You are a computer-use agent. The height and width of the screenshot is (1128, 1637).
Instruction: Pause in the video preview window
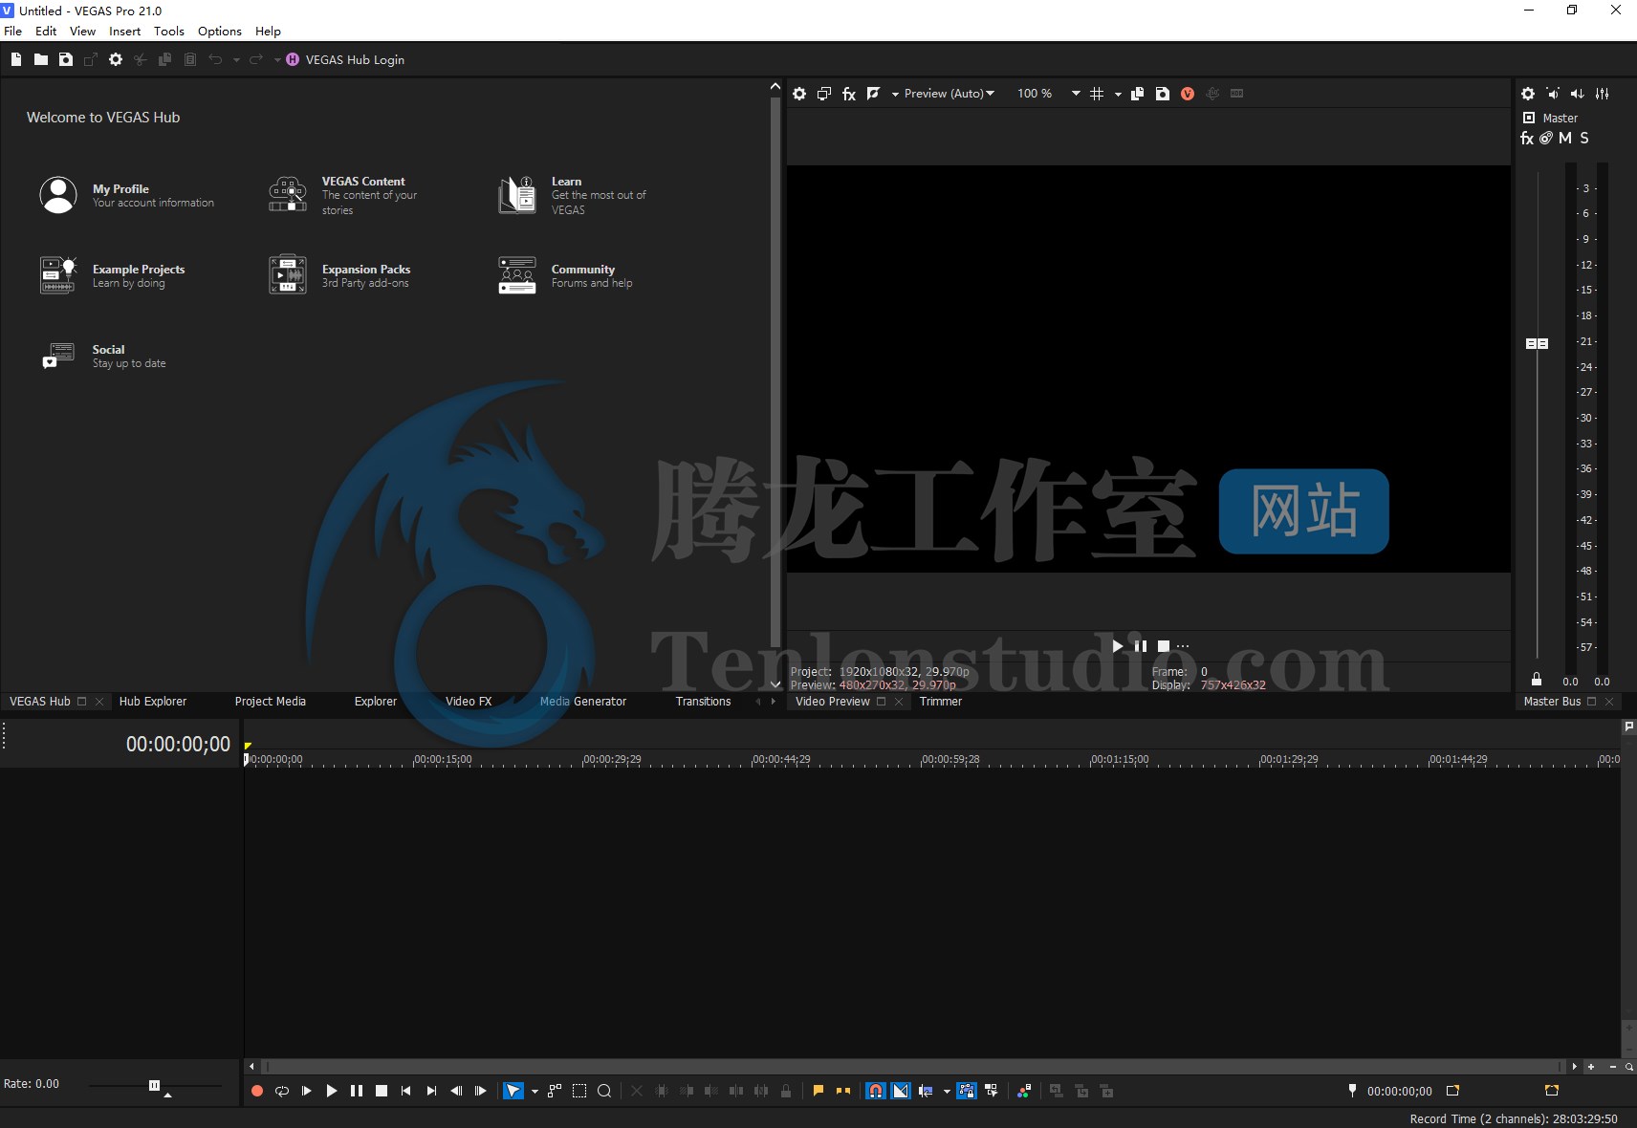[1141, 646]
